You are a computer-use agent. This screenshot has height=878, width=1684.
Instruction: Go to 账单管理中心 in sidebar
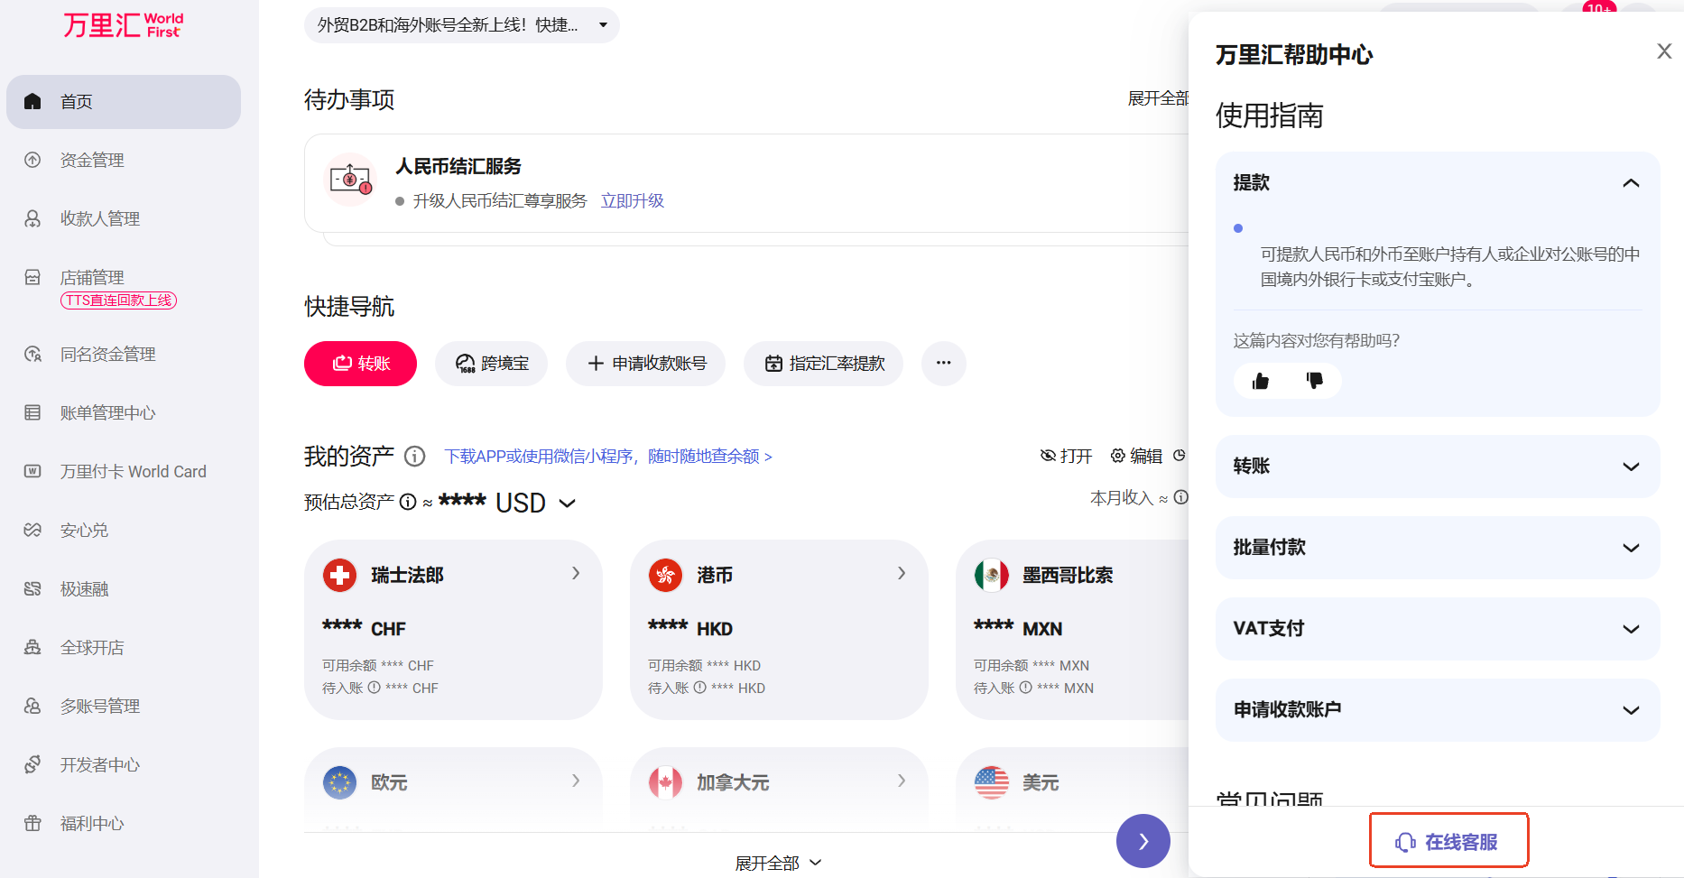pyautogui.click(x=107, y=413)
